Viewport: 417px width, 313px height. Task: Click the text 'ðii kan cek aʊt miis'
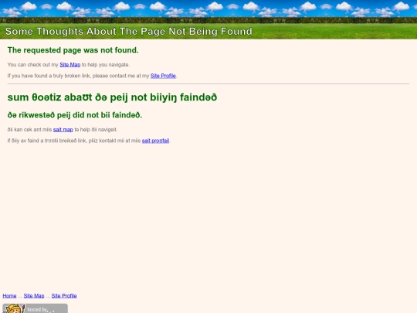29,130
